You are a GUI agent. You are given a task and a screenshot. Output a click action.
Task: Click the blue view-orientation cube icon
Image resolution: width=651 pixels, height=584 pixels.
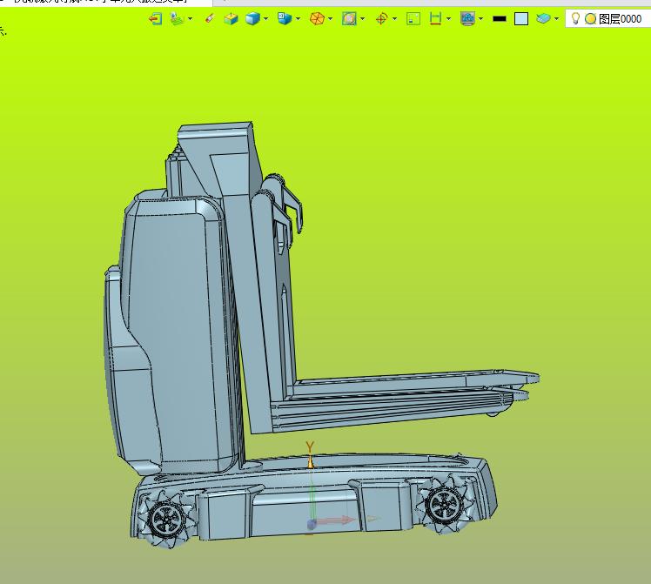[285, 18]
